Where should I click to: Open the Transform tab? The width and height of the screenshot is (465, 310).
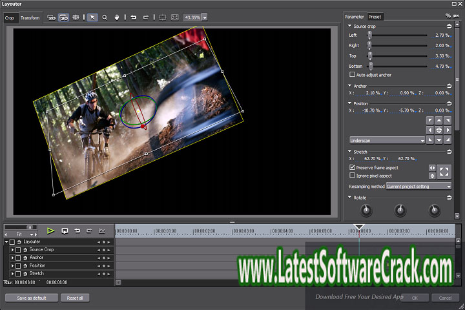(30, 18)
